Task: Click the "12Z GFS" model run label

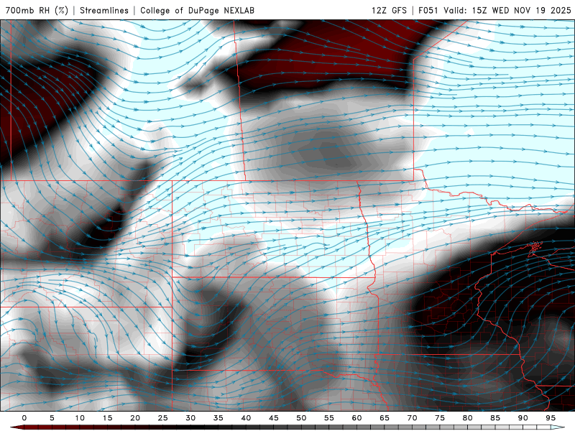Action: point(389,10)
